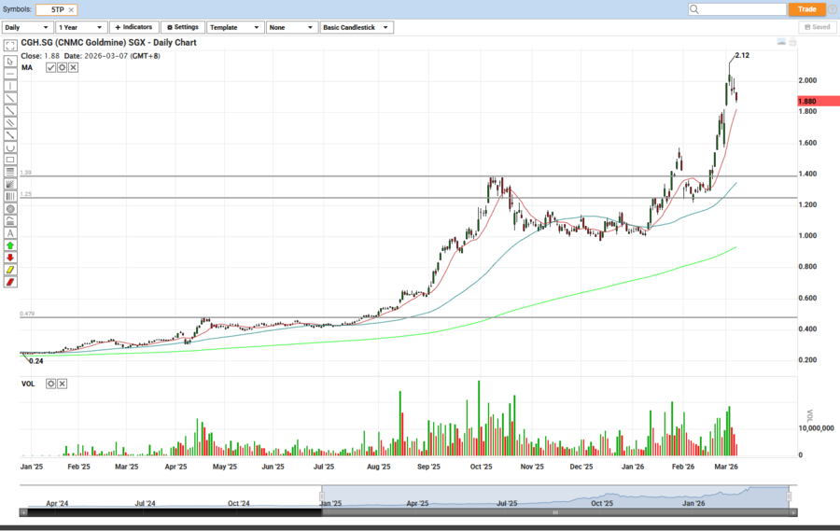This screenshot has height=531, width=840.
Task: Print the chart using printer icon
Action: click(792, 43)
